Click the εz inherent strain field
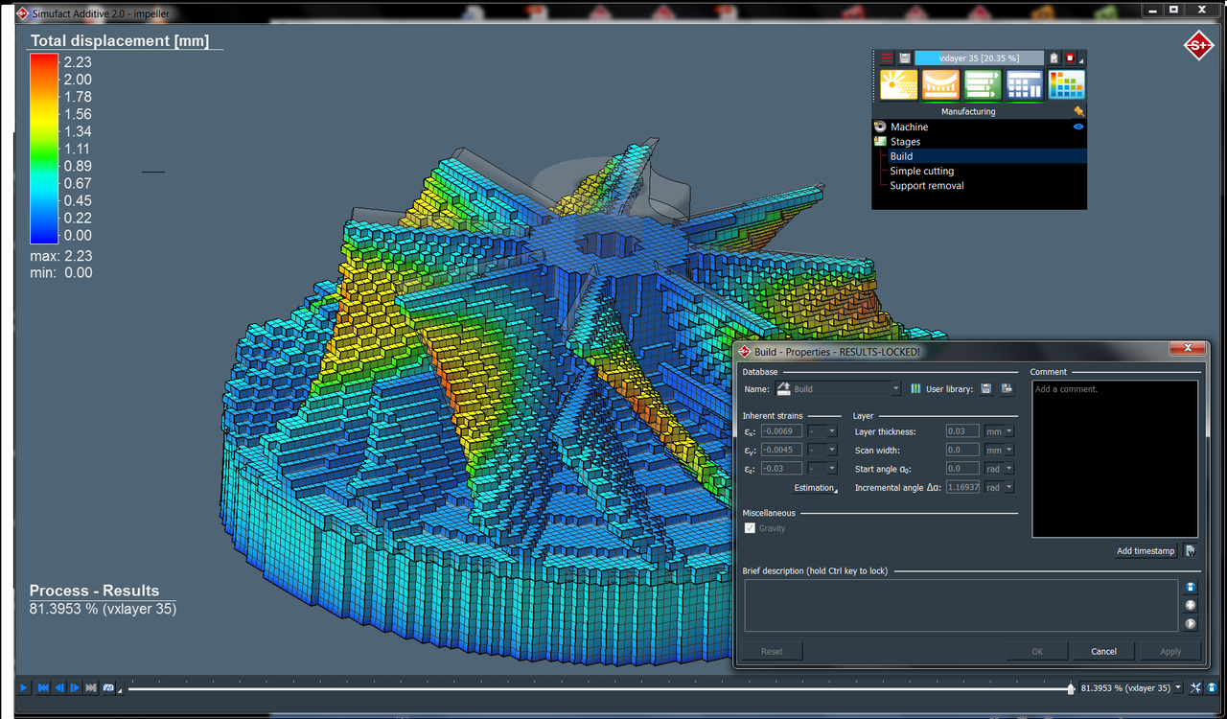 (782, 469)
